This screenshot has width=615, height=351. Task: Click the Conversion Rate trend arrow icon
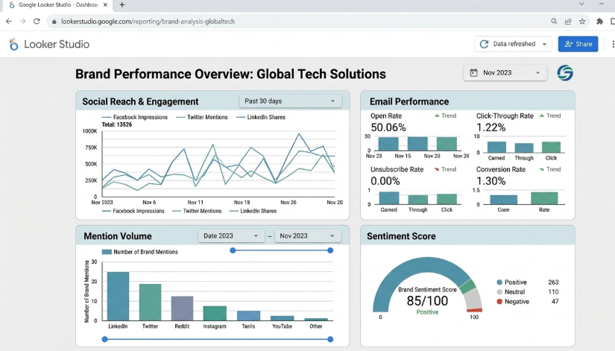[x=542, y=169]
